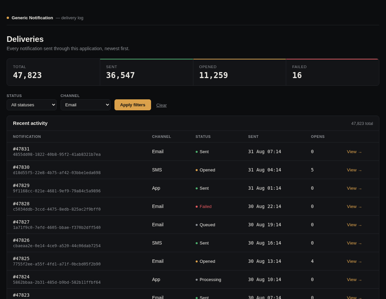The height and width of the screenshot is (299, 386).
Task: Click the Notification column header
Action: (27, 137)
